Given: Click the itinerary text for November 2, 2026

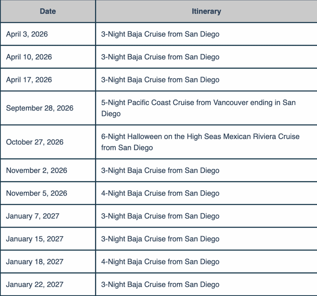Looking at the screenshot, I should click(x=160, y=170).
